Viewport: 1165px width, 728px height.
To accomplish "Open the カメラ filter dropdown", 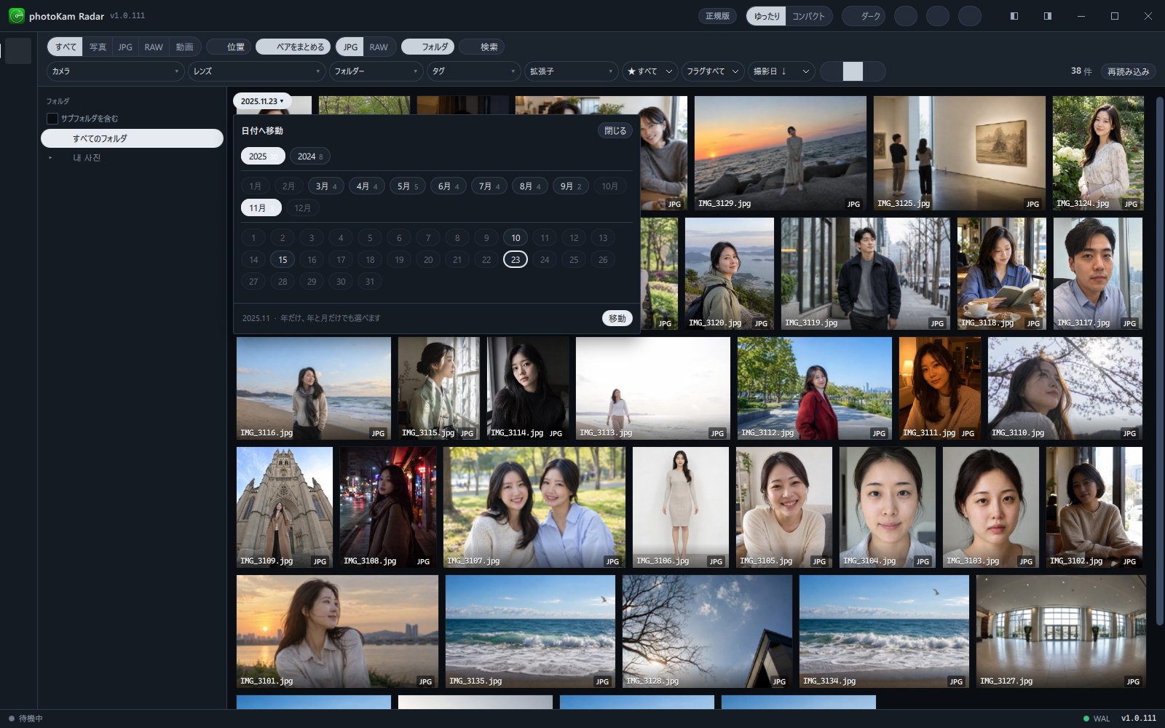I will (116, 71).
